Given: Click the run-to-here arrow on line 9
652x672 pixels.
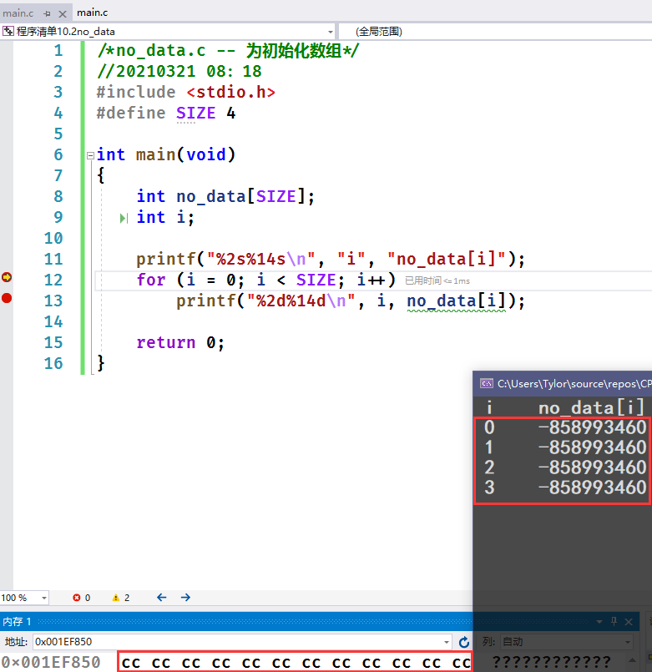Looking at the screenshot, I should (x=124, y=218).
